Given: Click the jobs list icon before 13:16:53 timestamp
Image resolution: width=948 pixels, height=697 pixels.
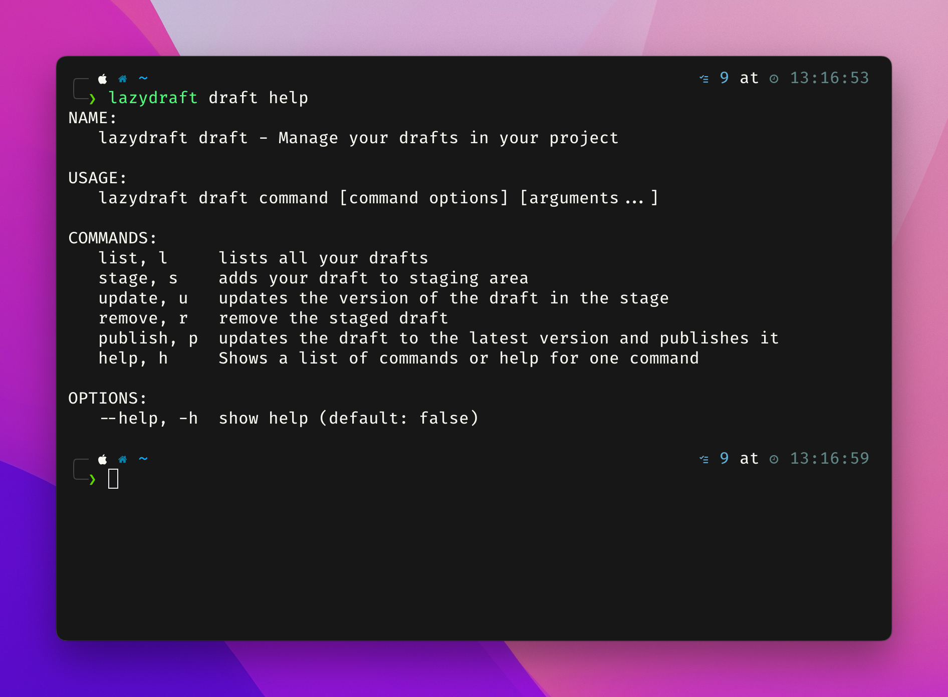Looking at the screenshot, I should click(x=704, y=79).
